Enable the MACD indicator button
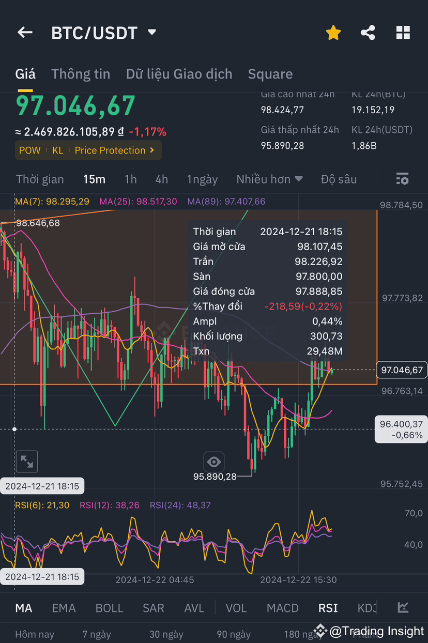 coord(282,608)
